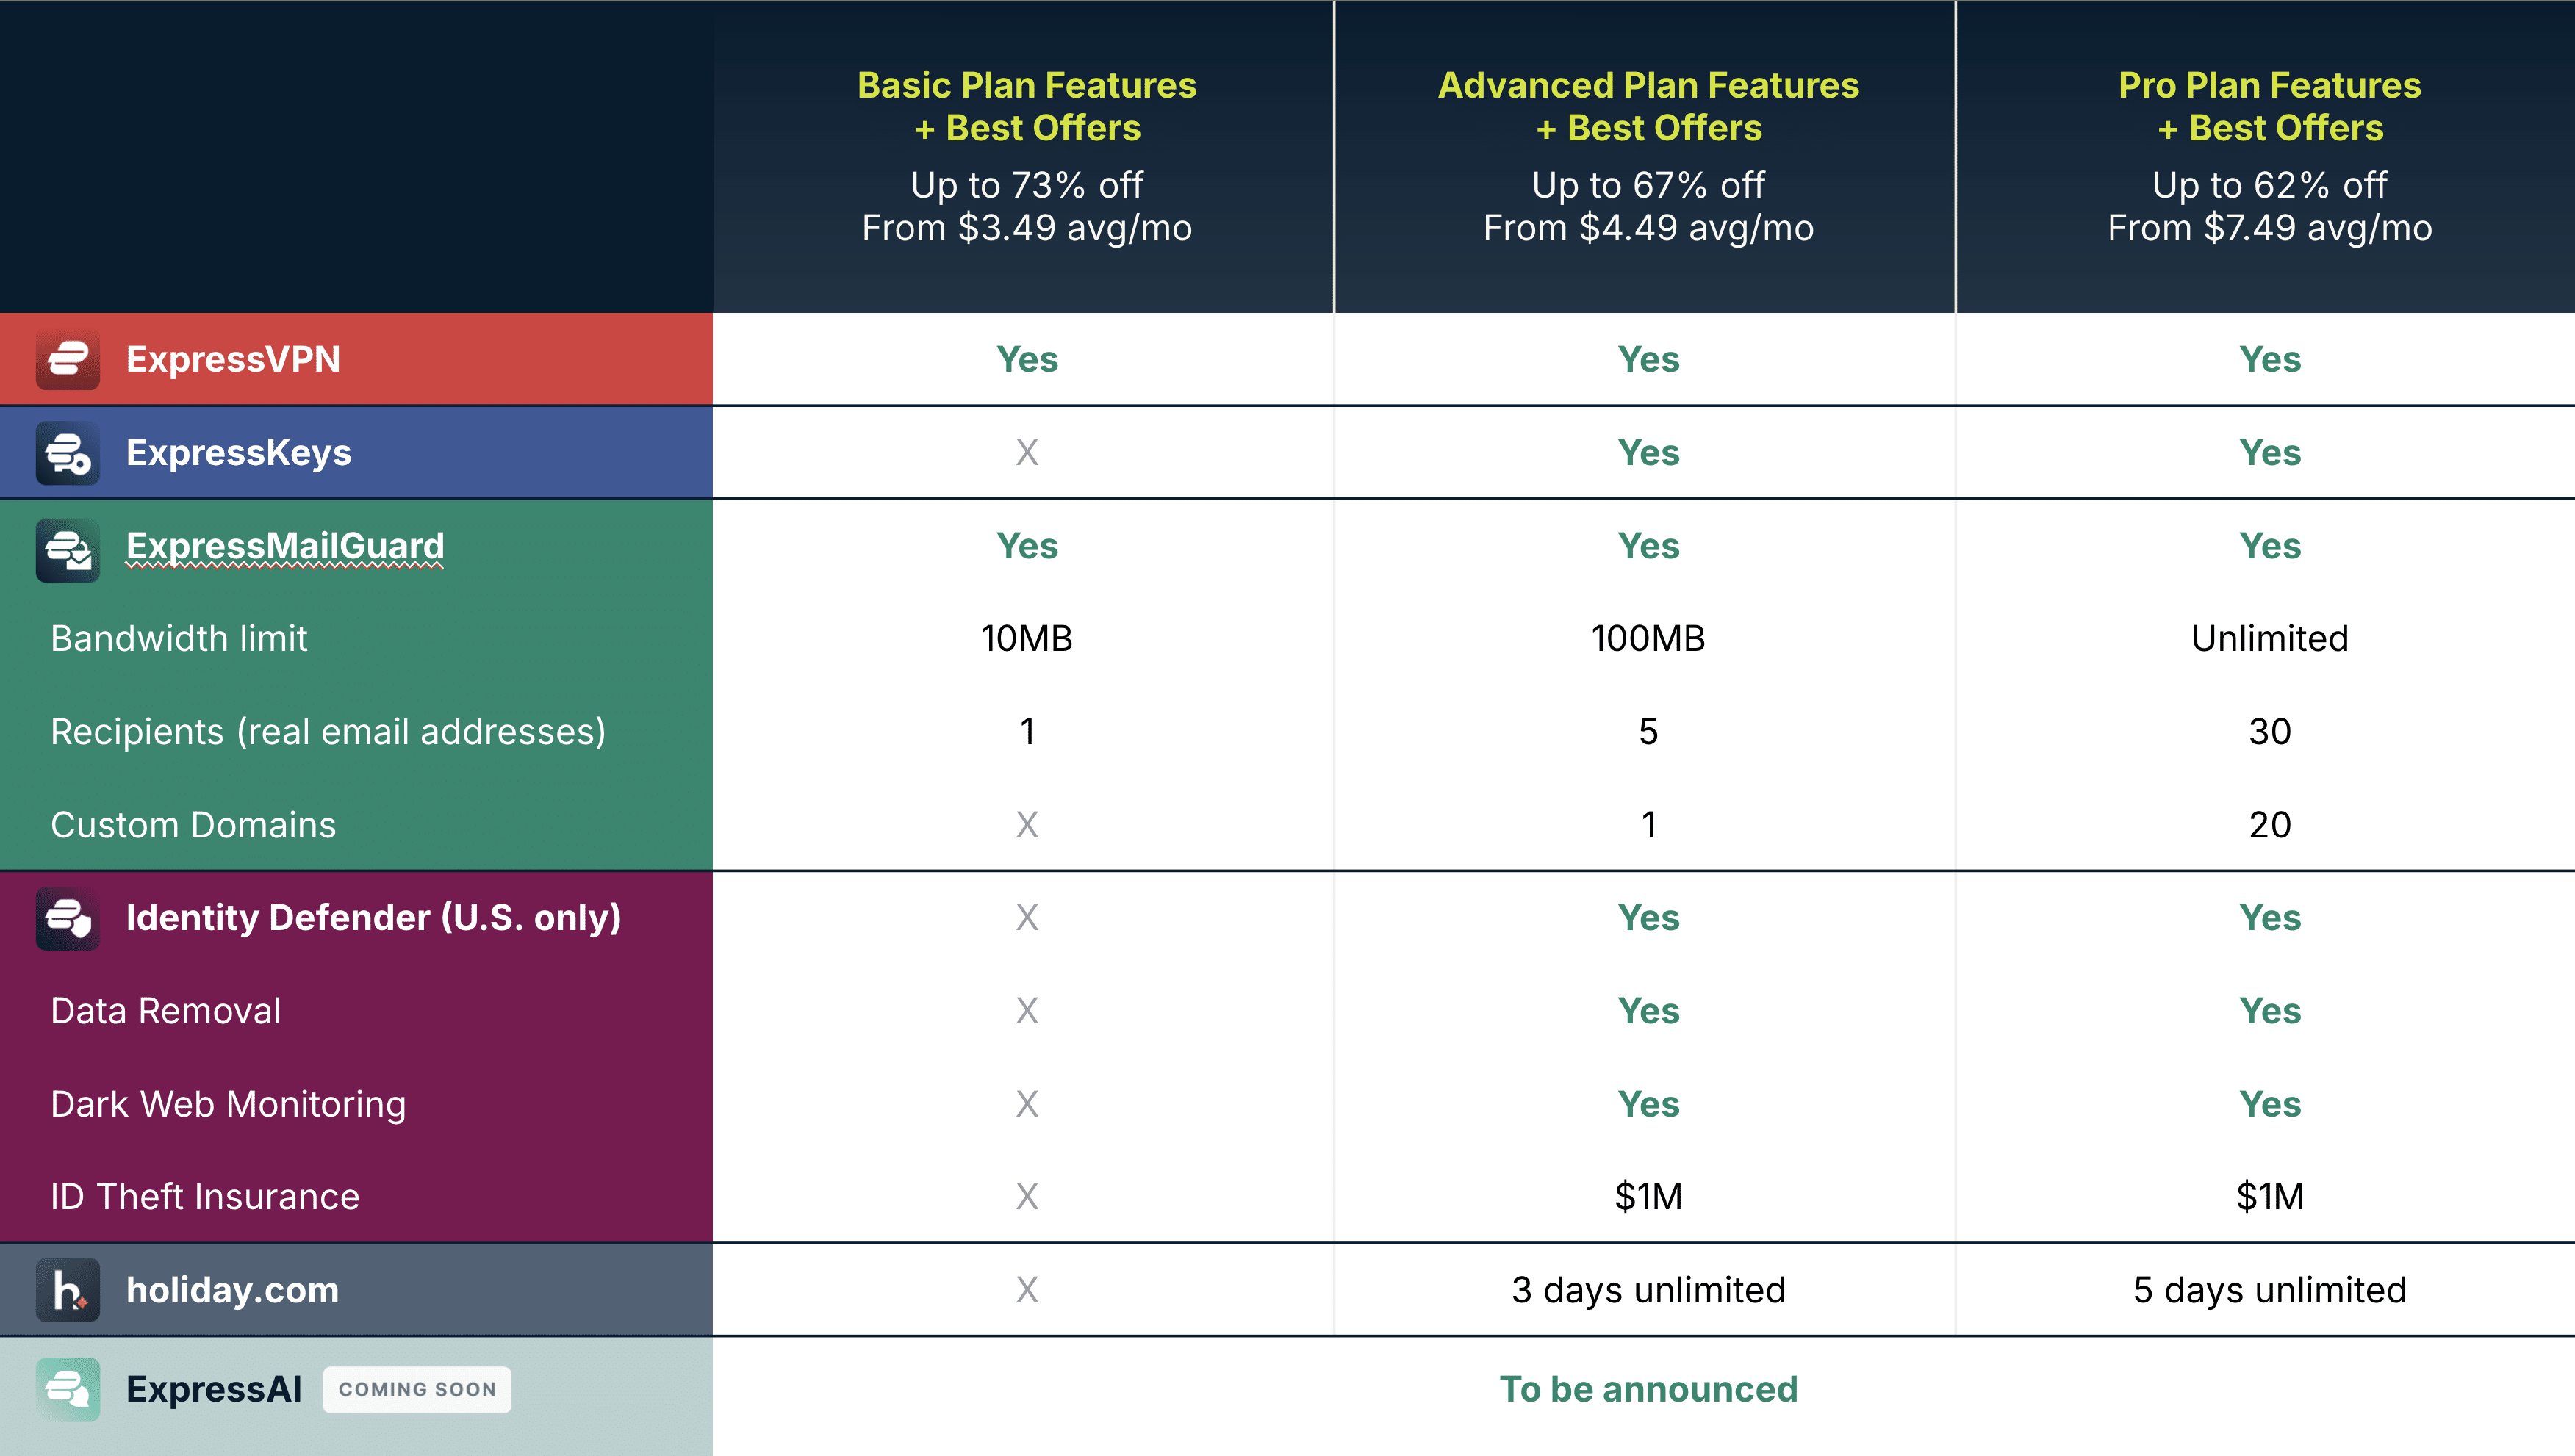Click the holiday.com 'h' icon
The image size is (2575, 1456).
[x=68, y=1290]
